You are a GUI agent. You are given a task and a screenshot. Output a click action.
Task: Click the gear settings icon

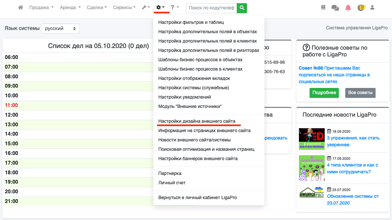tap(160, 7)
